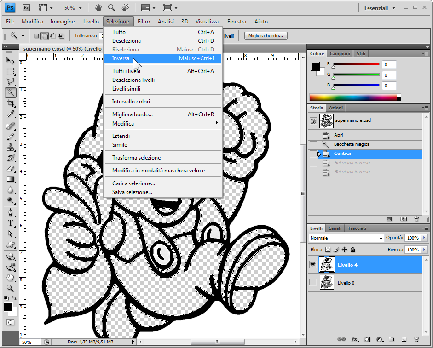433x348 pixels.
Task: Select the History Brush tool
Action: point(11,158)
